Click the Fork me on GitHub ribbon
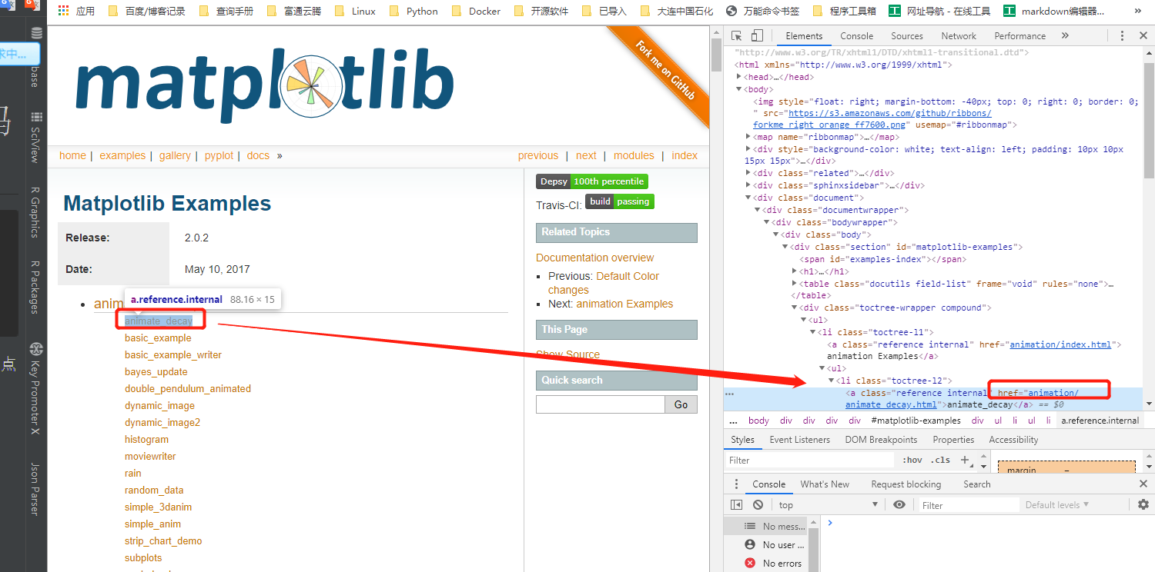 coord(665,69)
